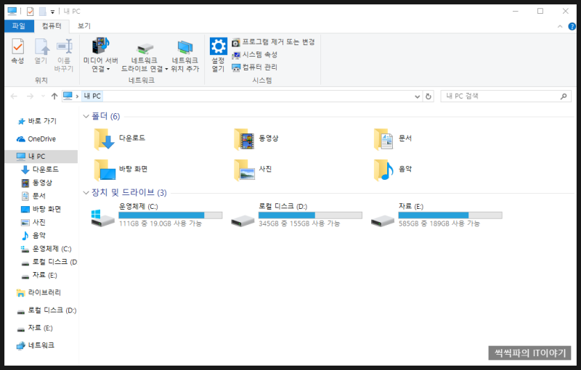Click 프로그램 제거 또는 변경
This screenshot has height=370, width=581.
pos(273,42)
